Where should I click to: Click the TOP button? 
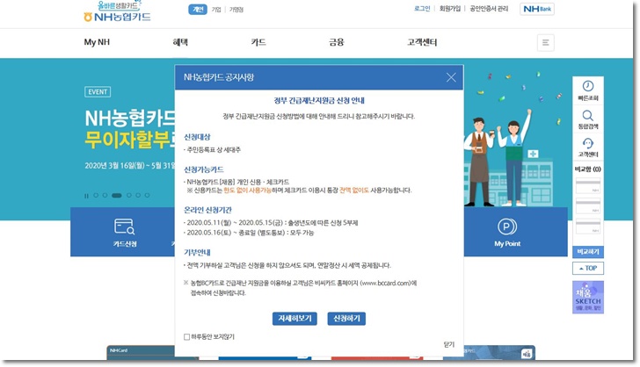[x=588, y=269]
